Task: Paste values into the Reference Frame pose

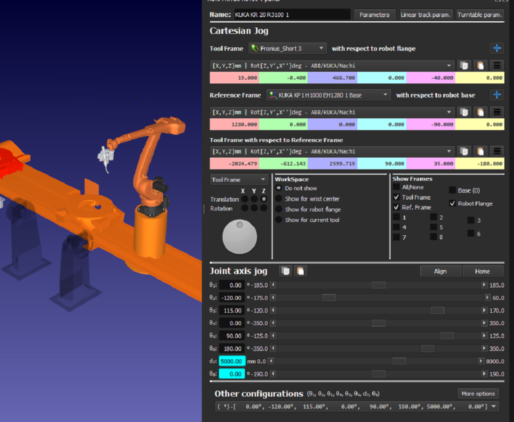Action: 481,112
